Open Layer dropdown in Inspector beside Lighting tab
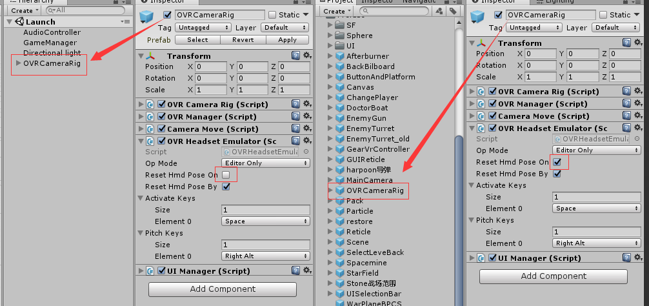649x306 pixels. click(x=616, y=27)
